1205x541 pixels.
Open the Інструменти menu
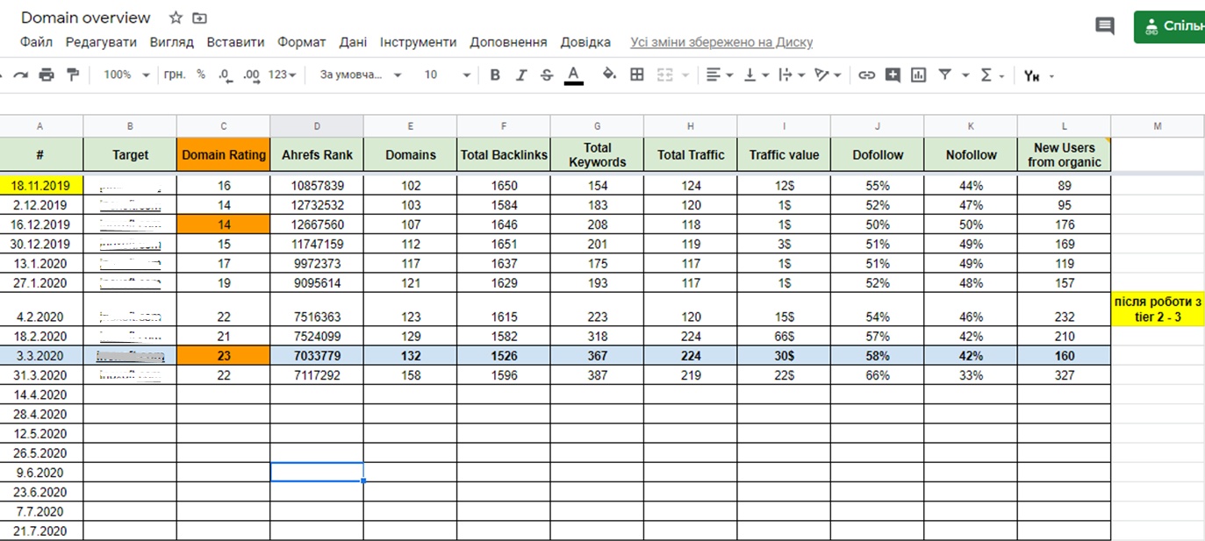pos(418,42)
